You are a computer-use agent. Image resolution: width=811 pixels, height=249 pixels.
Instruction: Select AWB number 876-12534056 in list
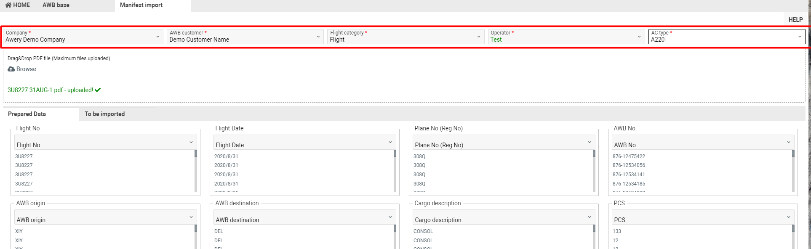tap(629, 165)
